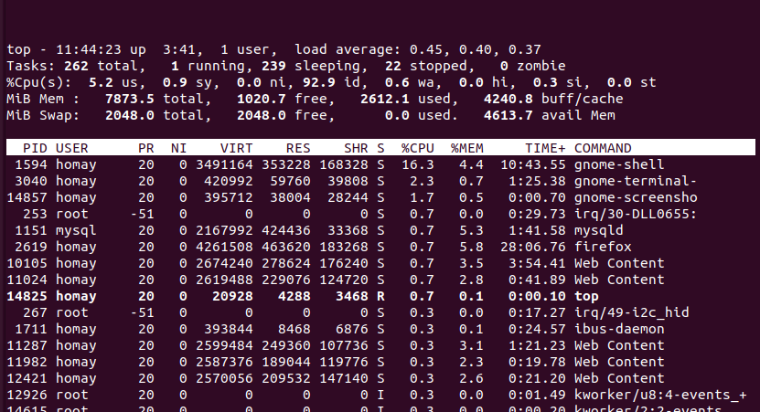Click the 16.3 CPU value
Viewport: 760px width, 412px height.
pos(417,164)
